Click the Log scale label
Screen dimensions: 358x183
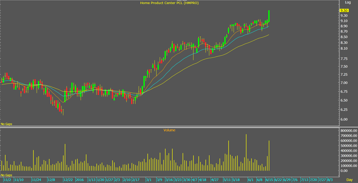click(x=348, y=3)
